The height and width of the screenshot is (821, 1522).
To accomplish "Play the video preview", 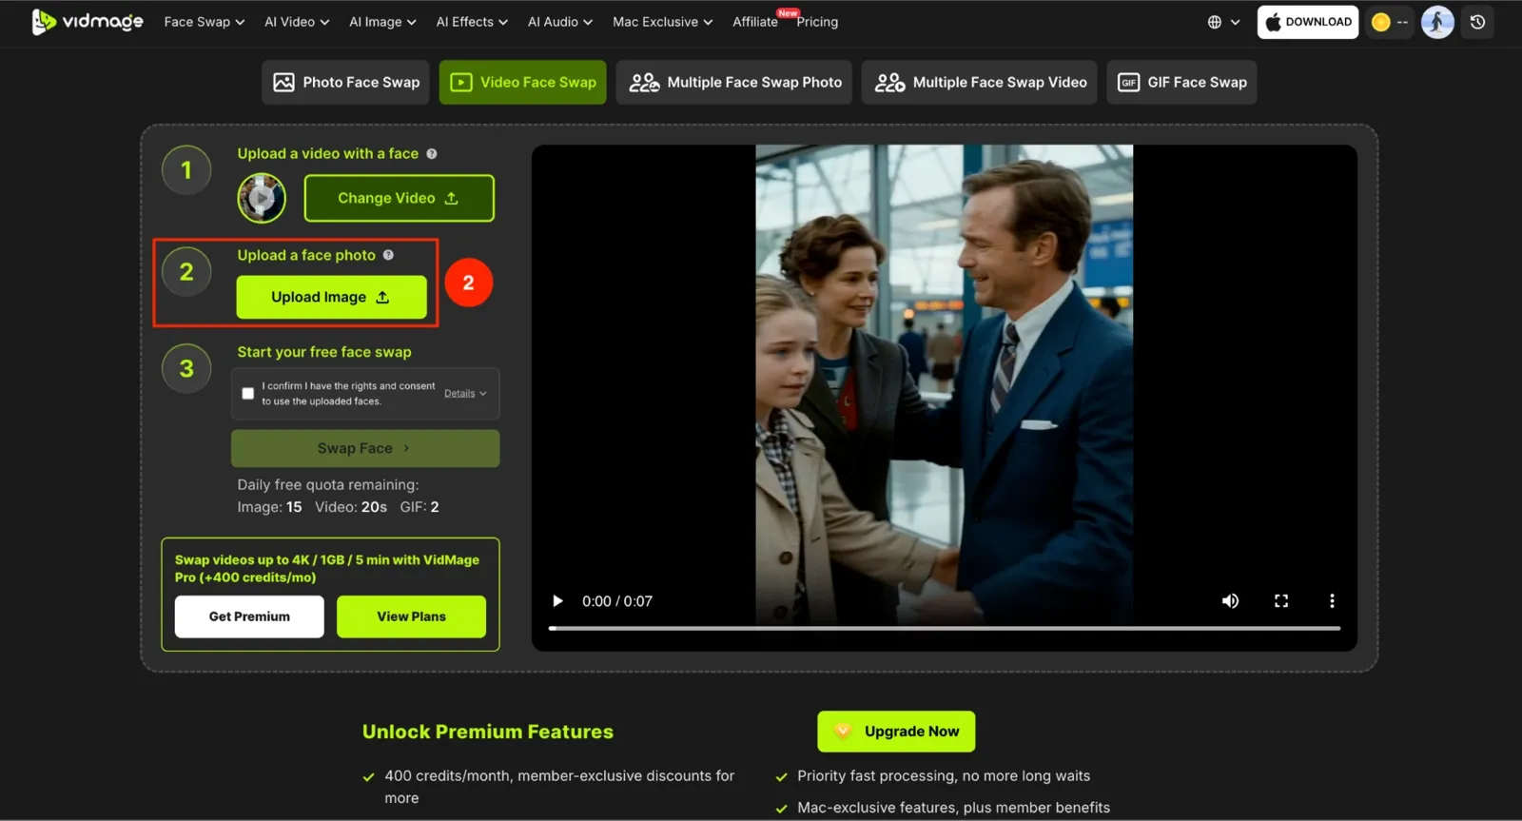I will (x=557, y=601).
